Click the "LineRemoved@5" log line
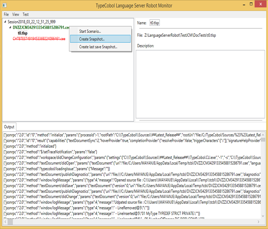 pyautogui.click(x=77, y=208)
